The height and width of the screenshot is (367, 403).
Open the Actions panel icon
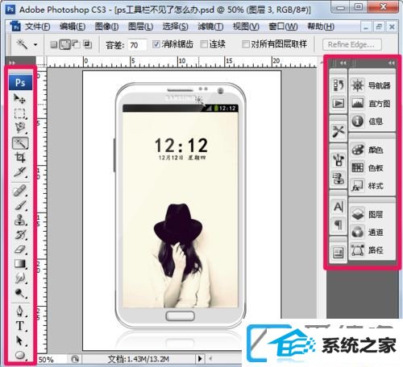[339, 103]
